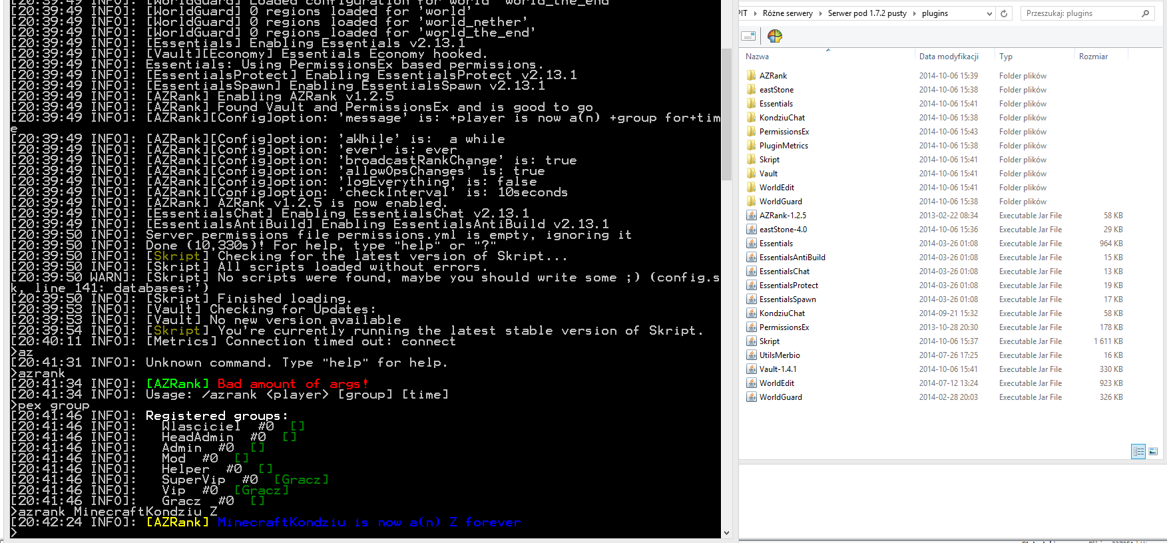Click 'Bad amount of args!' in the console
Screen dimensions: 1167x543
[x=292, y=384]
